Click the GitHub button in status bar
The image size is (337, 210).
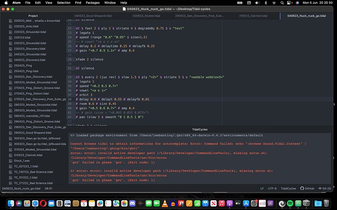click(307, 189)
